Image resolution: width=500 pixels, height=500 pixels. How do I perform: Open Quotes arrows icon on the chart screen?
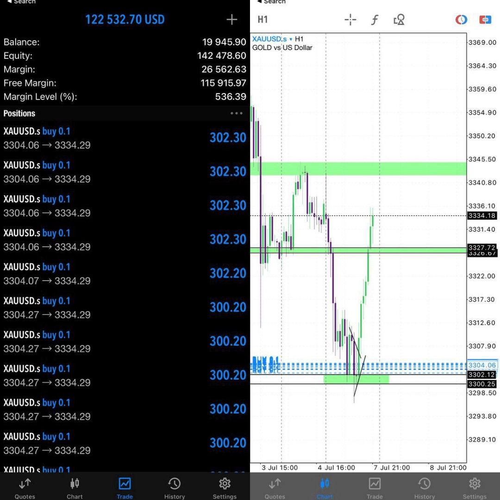click(x=275, y=487)
